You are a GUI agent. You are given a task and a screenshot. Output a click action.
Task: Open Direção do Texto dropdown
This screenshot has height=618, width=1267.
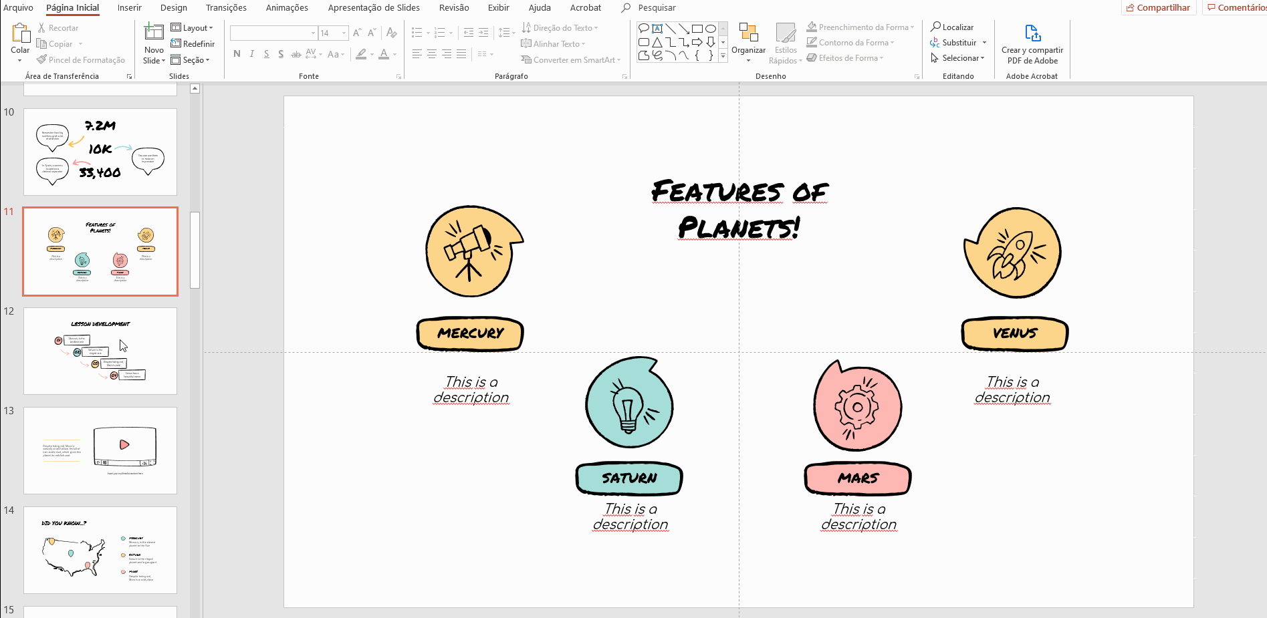point(560,28)
